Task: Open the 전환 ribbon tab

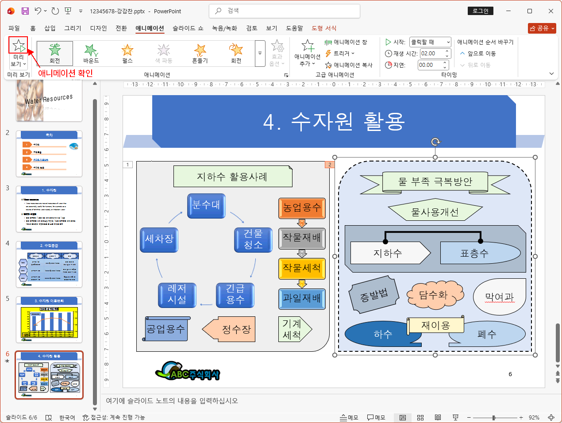Action: (121, 28)
